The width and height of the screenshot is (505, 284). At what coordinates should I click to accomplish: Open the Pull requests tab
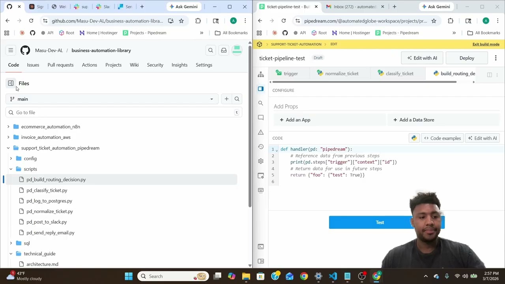pyautogui.click(x=60, y=65)
